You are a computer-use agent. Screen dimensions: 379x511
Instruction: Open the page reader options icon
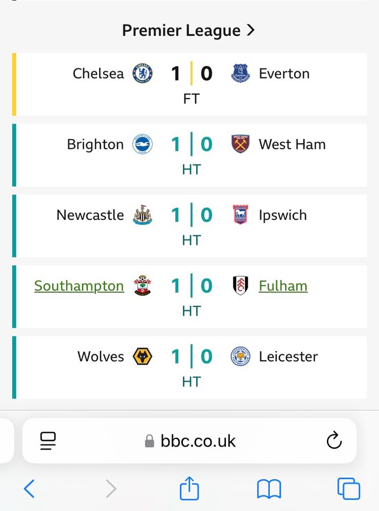pyautogui.click(x=48, y=440)
